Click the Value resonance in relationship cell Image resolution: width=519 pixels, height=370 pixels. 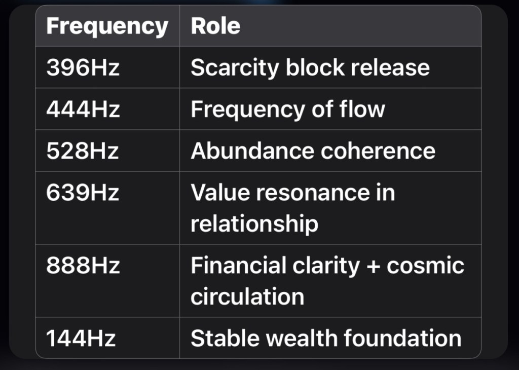292,208
